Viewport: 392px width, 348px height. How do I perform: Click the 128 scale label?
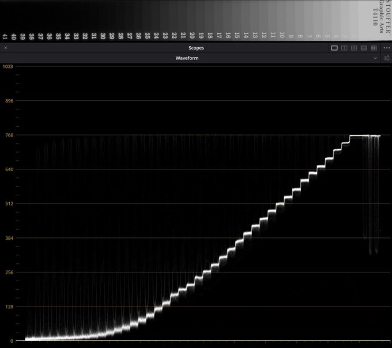9,307
